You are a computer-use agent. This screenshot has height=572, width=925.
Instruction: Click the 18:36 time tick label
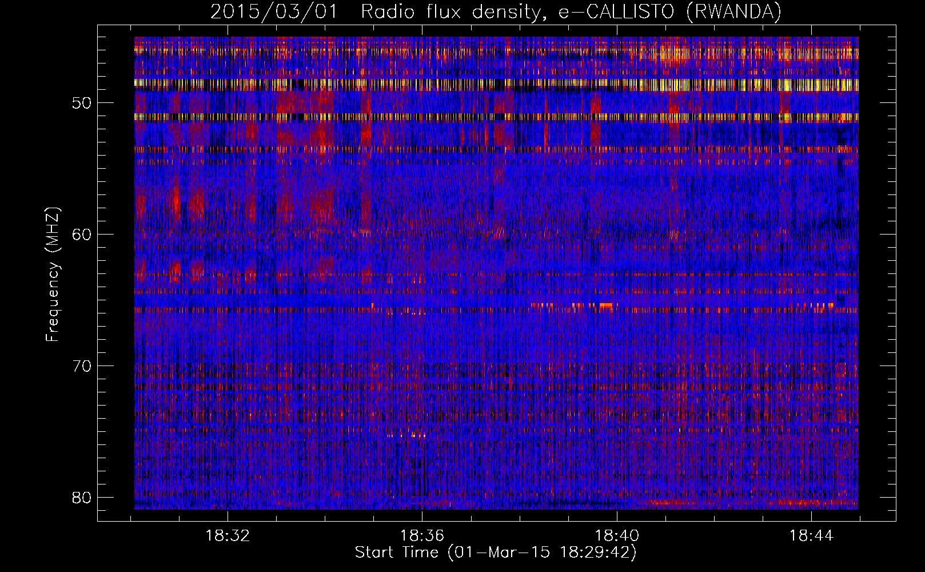422,536
